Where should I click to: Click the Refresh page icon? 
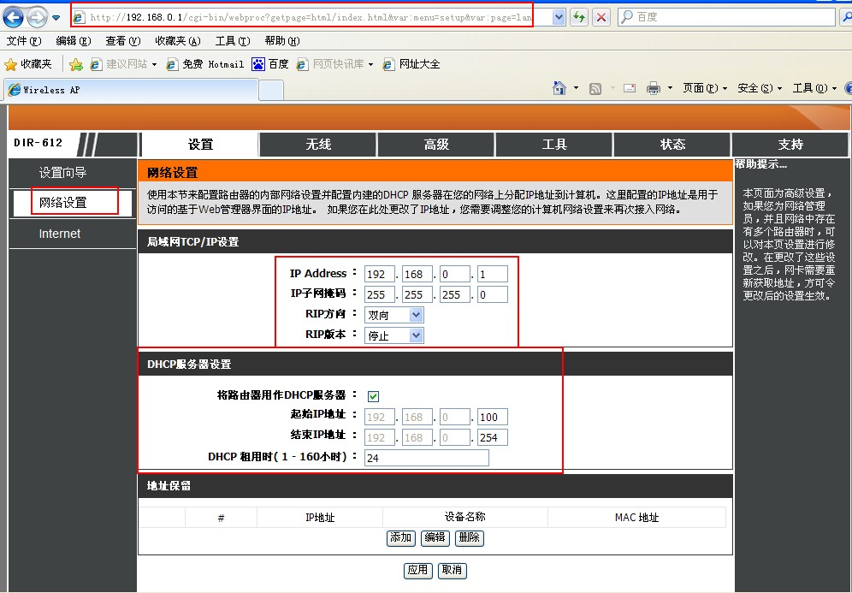coord(580,17)
